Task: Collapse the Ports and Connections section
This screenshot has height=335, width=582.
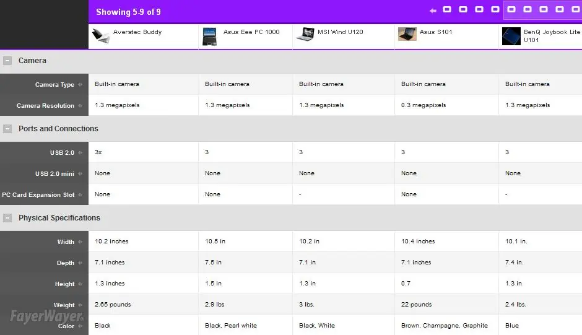Action: pos(7,129)
